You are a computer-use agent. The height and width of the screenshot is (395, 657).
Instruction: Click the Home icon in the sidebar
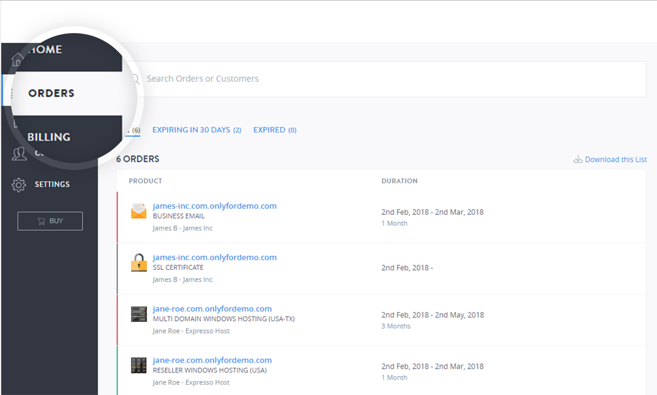18,59
